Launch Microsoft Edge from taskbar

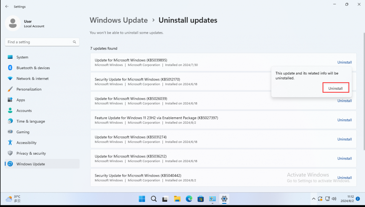[189, 199]
